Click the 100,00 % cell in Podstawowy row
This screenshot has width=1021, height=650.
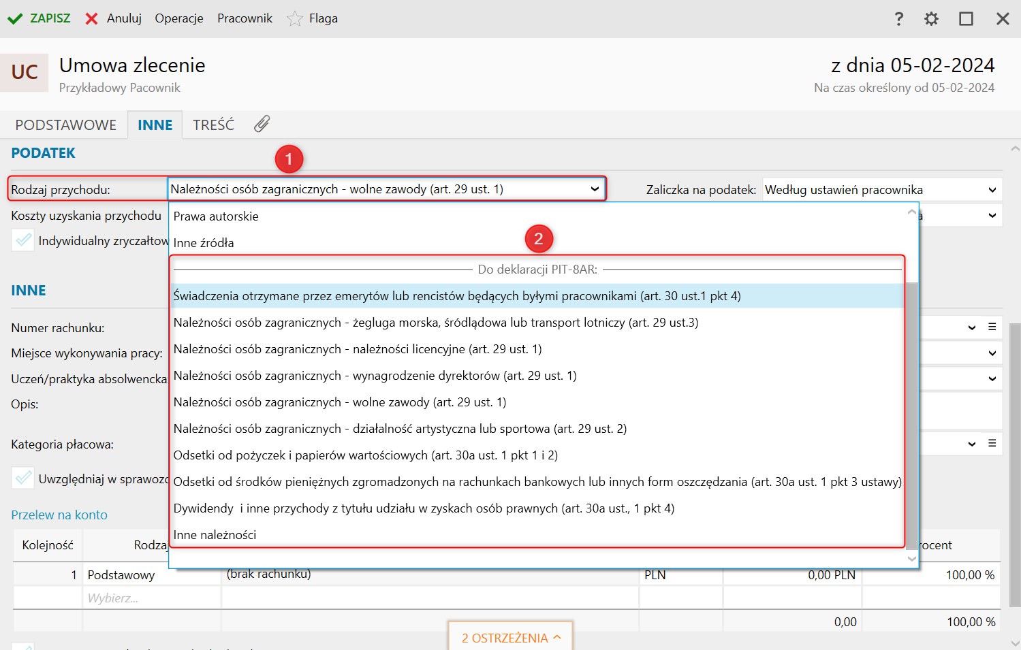[x=931, y=575]
